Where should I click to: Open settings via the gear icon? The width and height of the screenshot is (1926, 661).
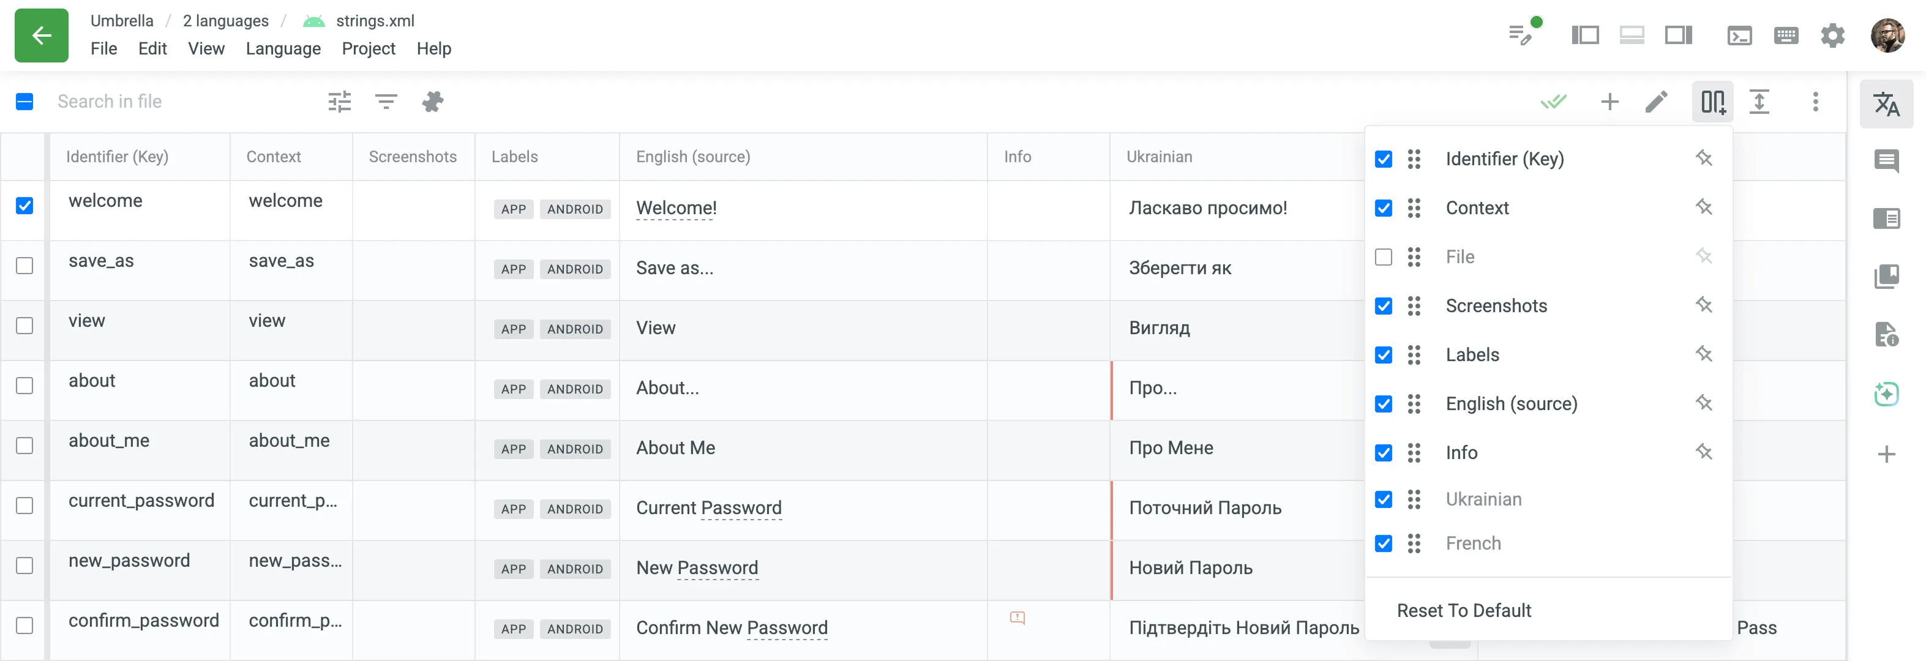click(x=1832, y=35)
